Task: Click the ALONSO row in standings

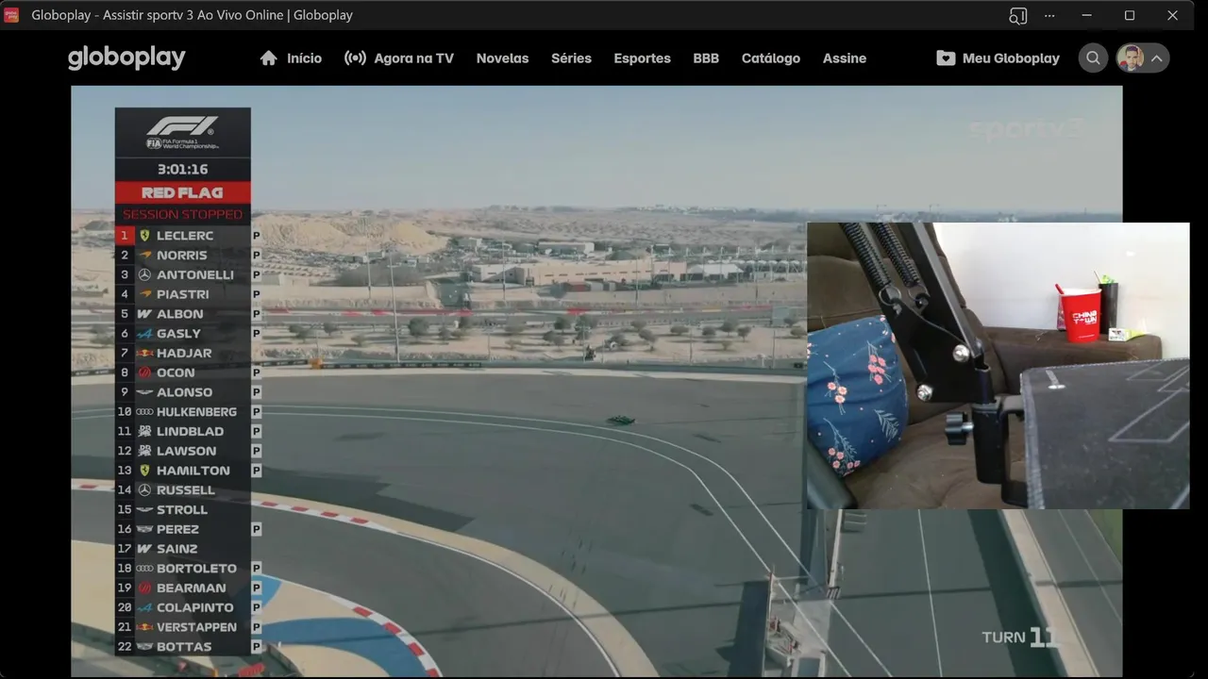Action: tap(183, 392)
